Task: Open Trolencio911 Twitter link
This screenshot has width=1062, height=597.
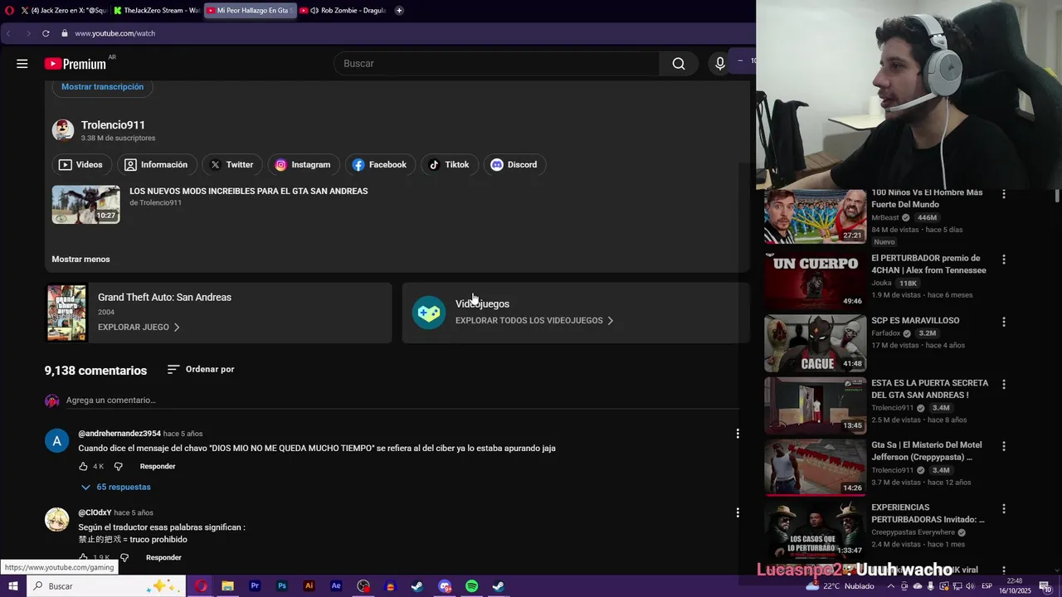Action: 231,165
